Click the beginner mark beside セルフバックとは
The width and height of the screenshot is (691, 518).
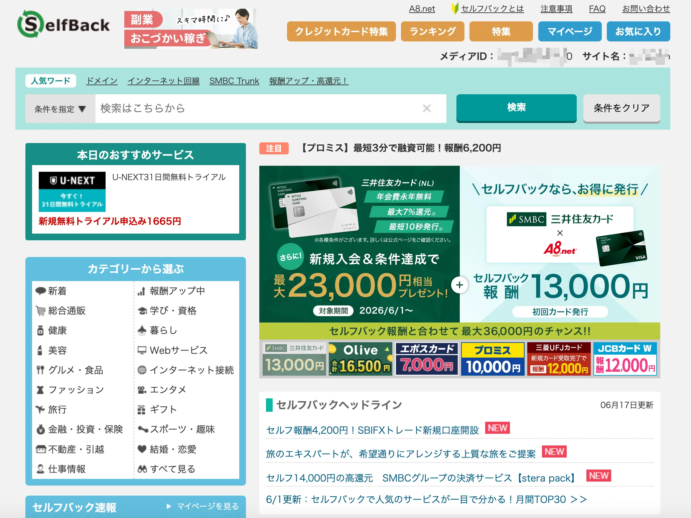click(x=455, y=8)
